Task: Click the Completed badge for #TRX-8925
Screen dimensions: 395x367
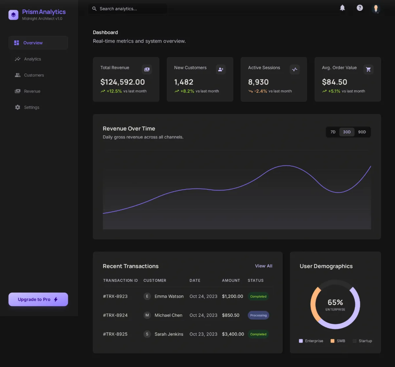Action: (x=258, y=334)
